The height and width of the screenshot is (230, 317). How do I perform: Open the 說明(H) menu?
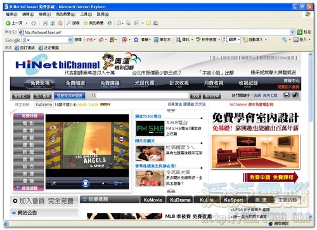pyautogui.click(x=103, y=15)
